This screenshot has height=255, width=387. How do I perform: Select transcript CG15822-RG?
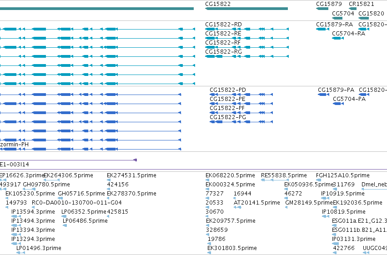pyautogui.click(x=223, y=52)
